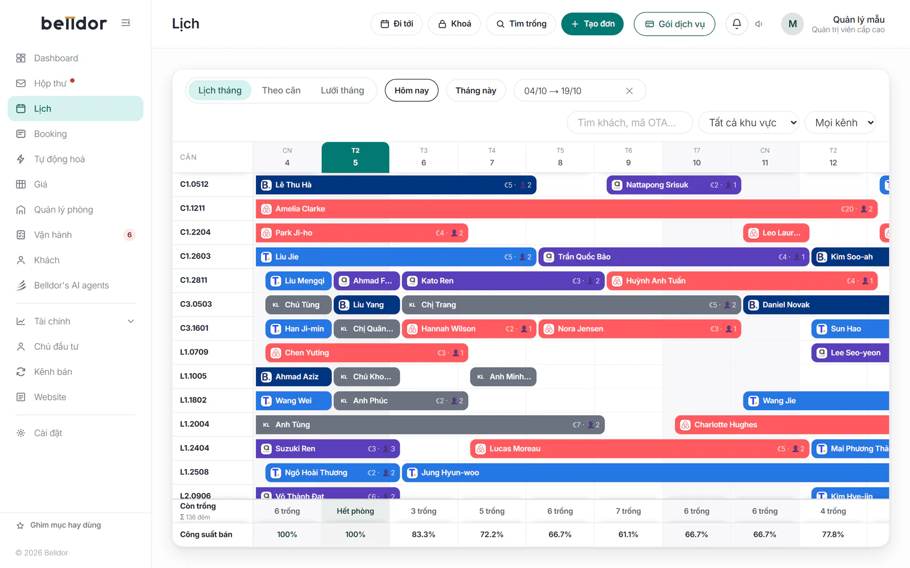Open Tự động hoá lightning icon
The height and width of the screenshot is (568, 910).
(21, 159)
